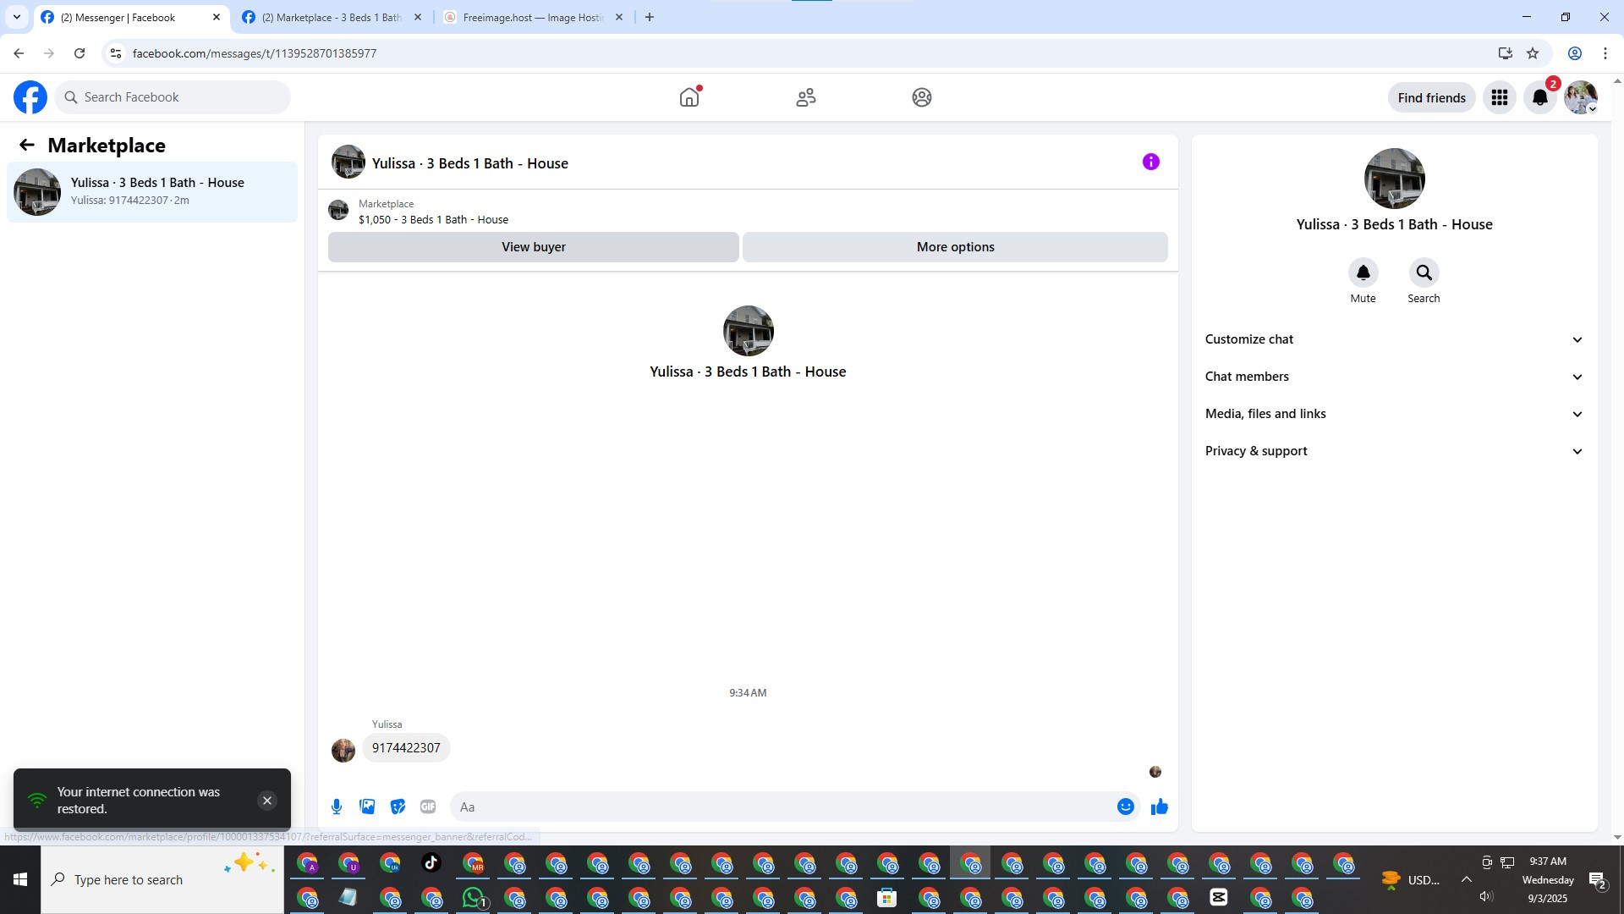The image size is (1624, 914).
Task: Click the Home icon in top navigation
Action: 689,97
